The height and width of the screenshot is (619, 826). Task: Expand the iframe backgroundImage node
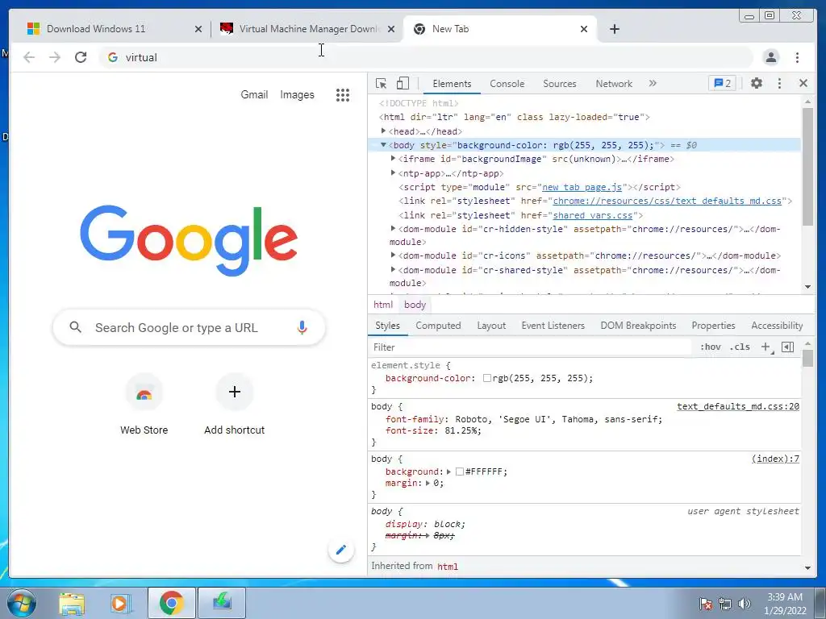coord(393,159)
